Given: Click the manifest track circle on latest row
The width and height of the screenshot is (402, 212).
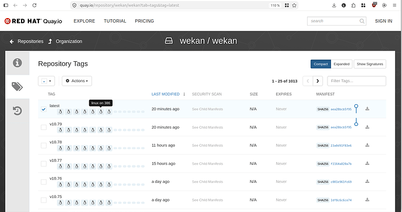Looking at the screenshot, I should click(356, 106).
